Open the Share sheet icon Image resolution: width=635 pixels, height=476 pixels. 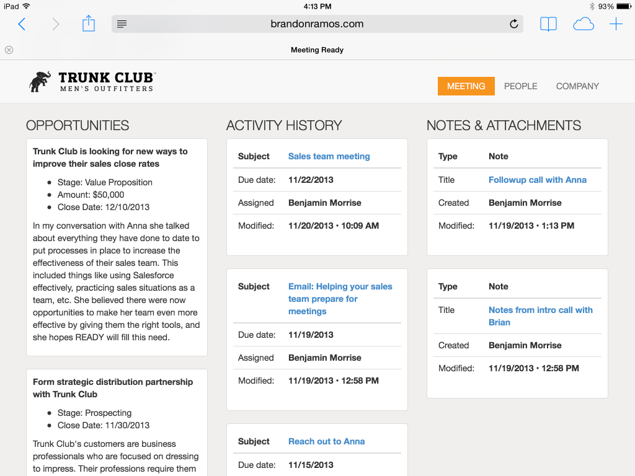(x=89, y=24)
